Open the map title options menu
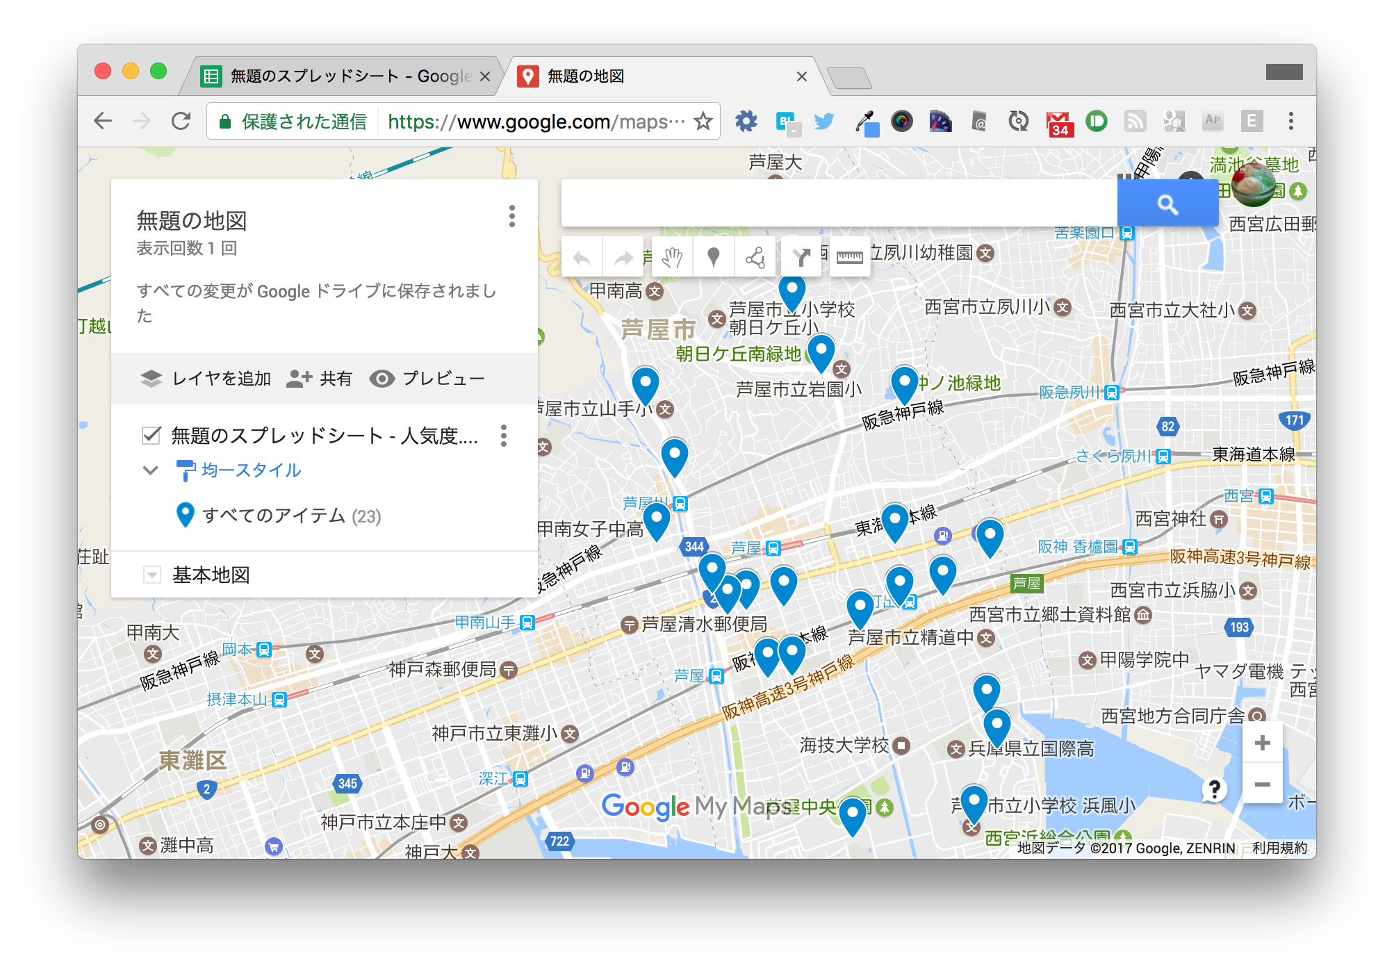 (x=512, y=217)
